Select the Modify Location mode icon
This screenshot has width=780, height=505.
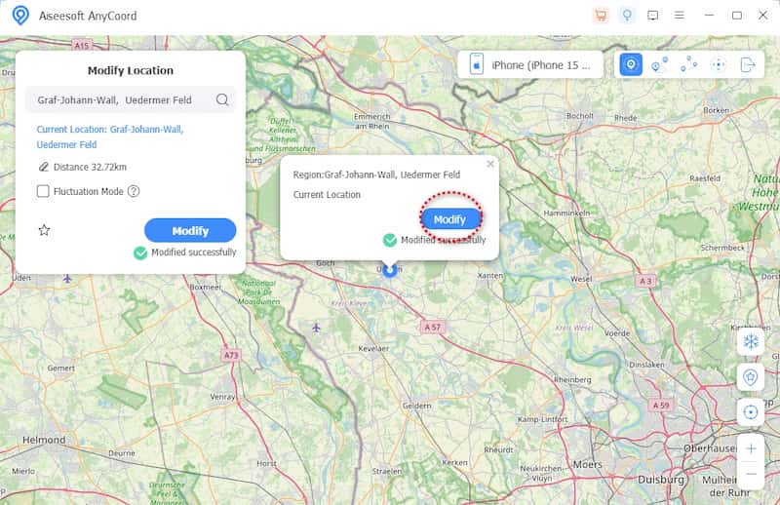(631, 64)
